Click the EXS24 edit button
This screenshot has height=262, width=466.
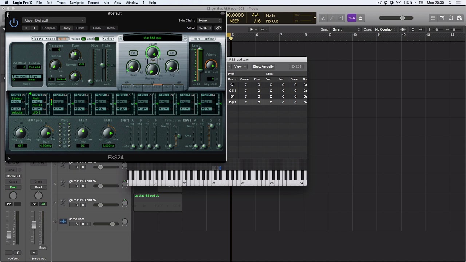tap(197, 39)
